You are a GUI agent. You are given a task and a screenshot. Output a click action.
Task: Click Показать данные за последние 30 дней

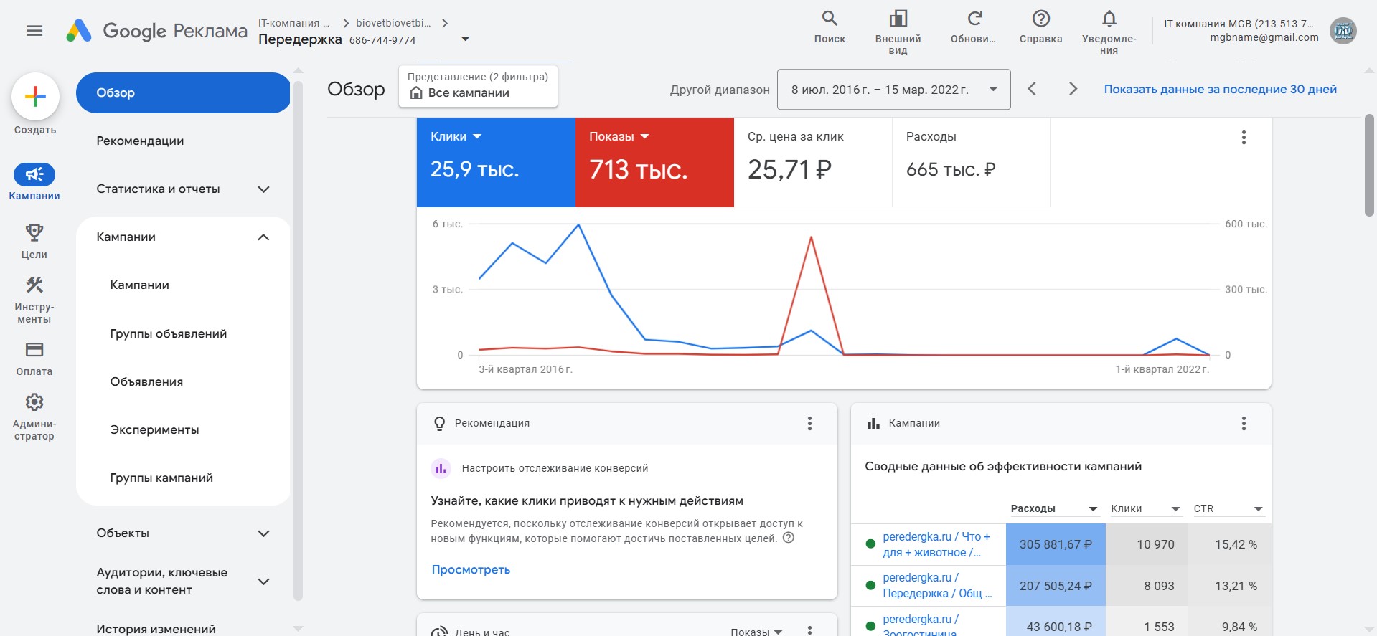coord(1220,90)
